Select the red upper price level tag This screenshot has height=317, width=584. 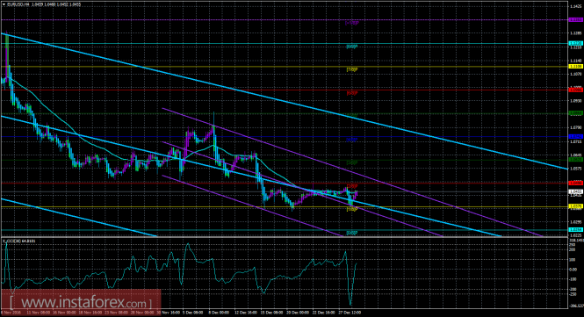click(x=576, y=90)
